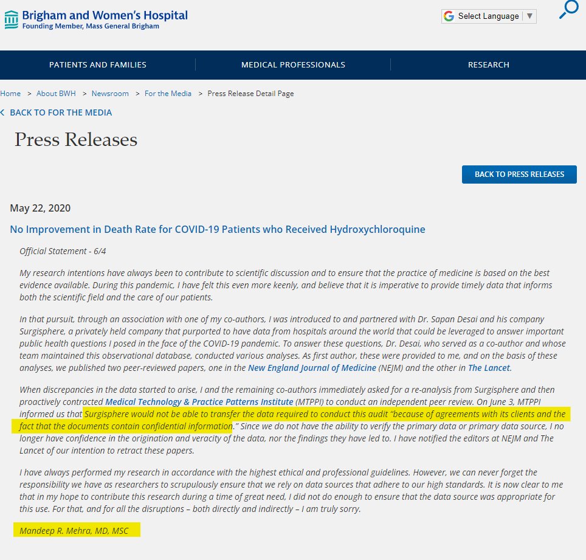Click the Google logo in language selector

click(449, 16)
